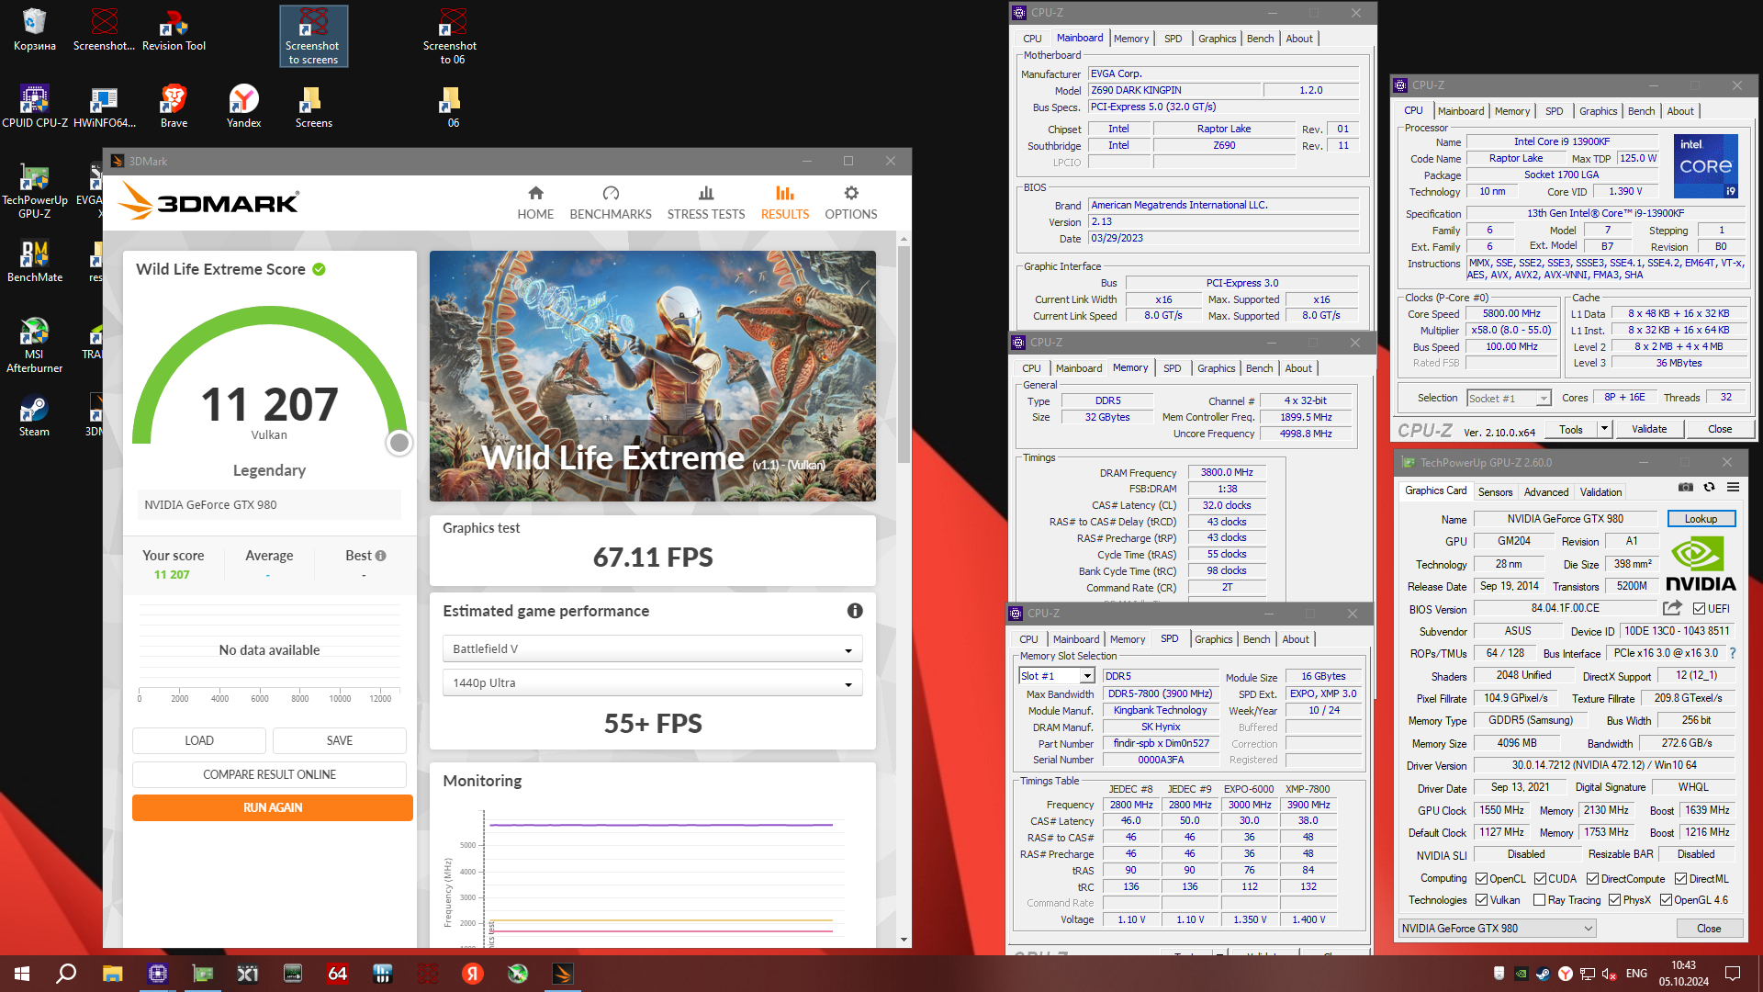Image resolution: width=1763 pixels, height=992 pixels.
Task: Switch to Validation tab in GPU-Z
Action: point(1600,492)
